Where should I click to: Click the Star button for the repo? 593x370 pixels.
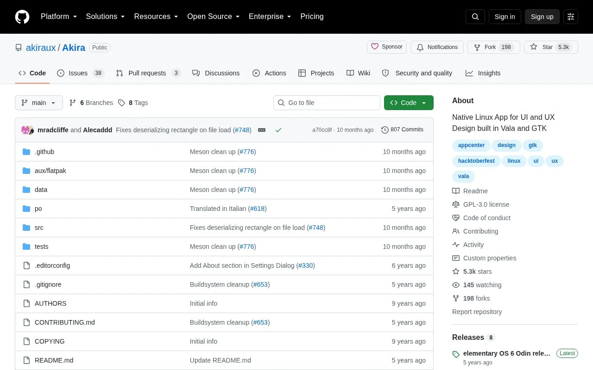pos(551,47)
